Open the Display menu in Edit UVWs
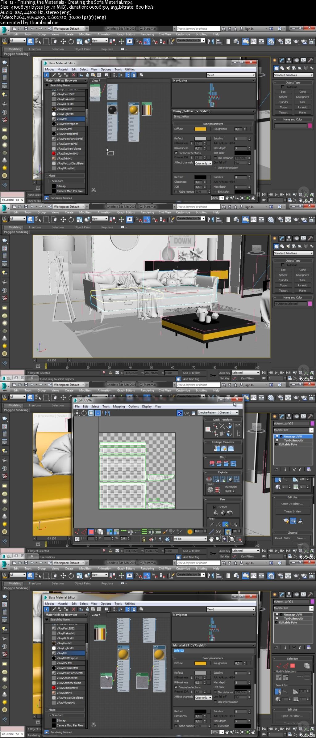Viewport: 316px width, 738px height. (147, 407)
